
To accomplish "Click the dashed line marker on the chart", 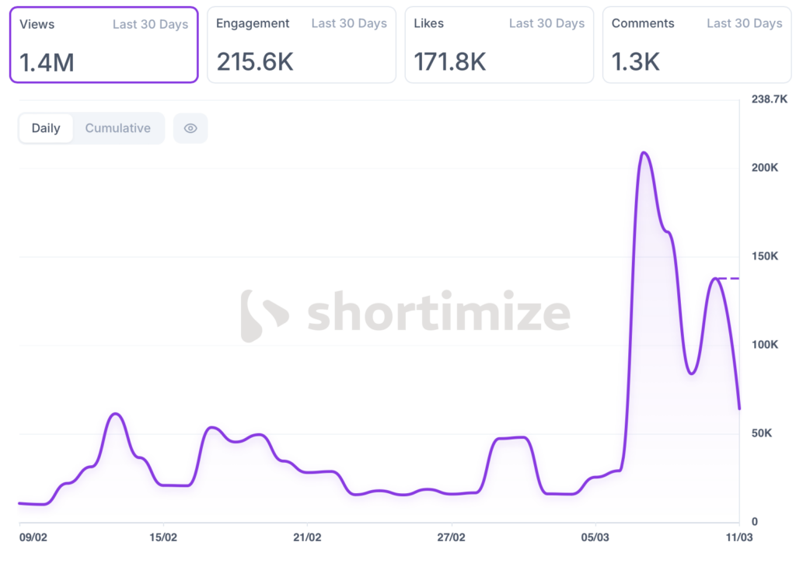I will 728,278.
